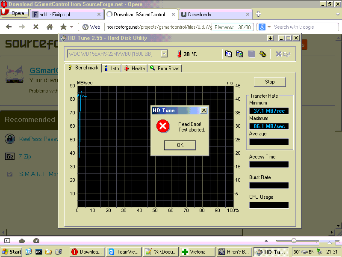Click the Opera Turbo gauge icon
Image resolution: width=342 pixels, height=257 pixels.
pos(36,241)
